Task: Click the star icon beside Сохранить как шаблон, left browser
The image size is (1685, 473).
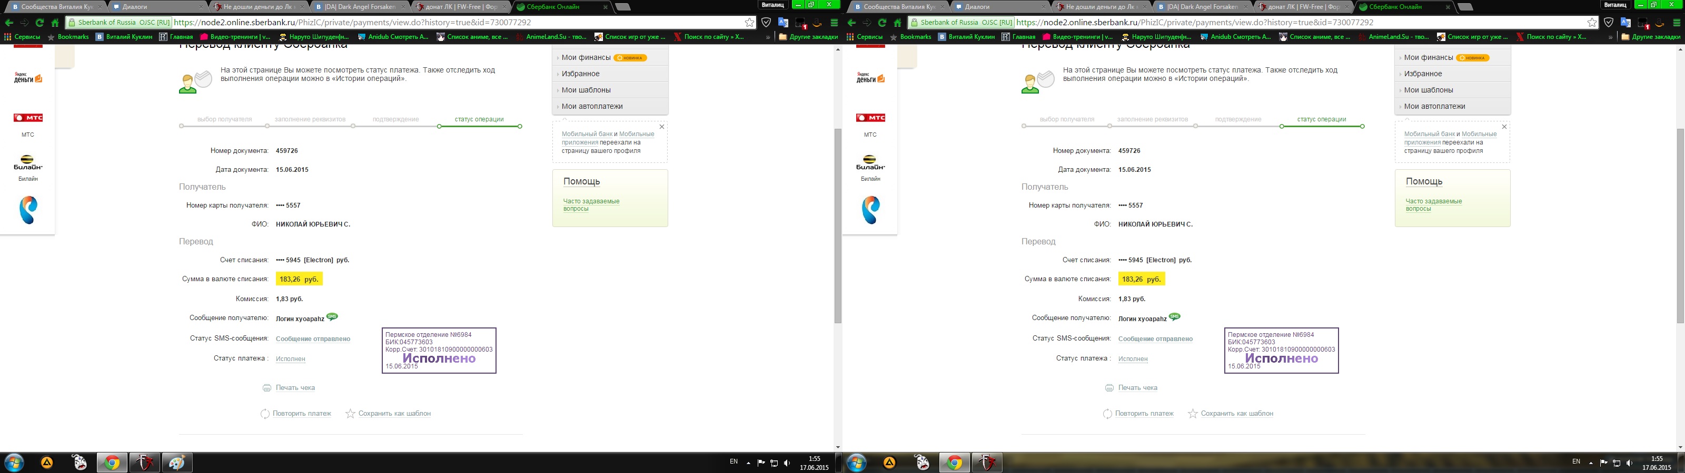Action: [x=350, y=414]
